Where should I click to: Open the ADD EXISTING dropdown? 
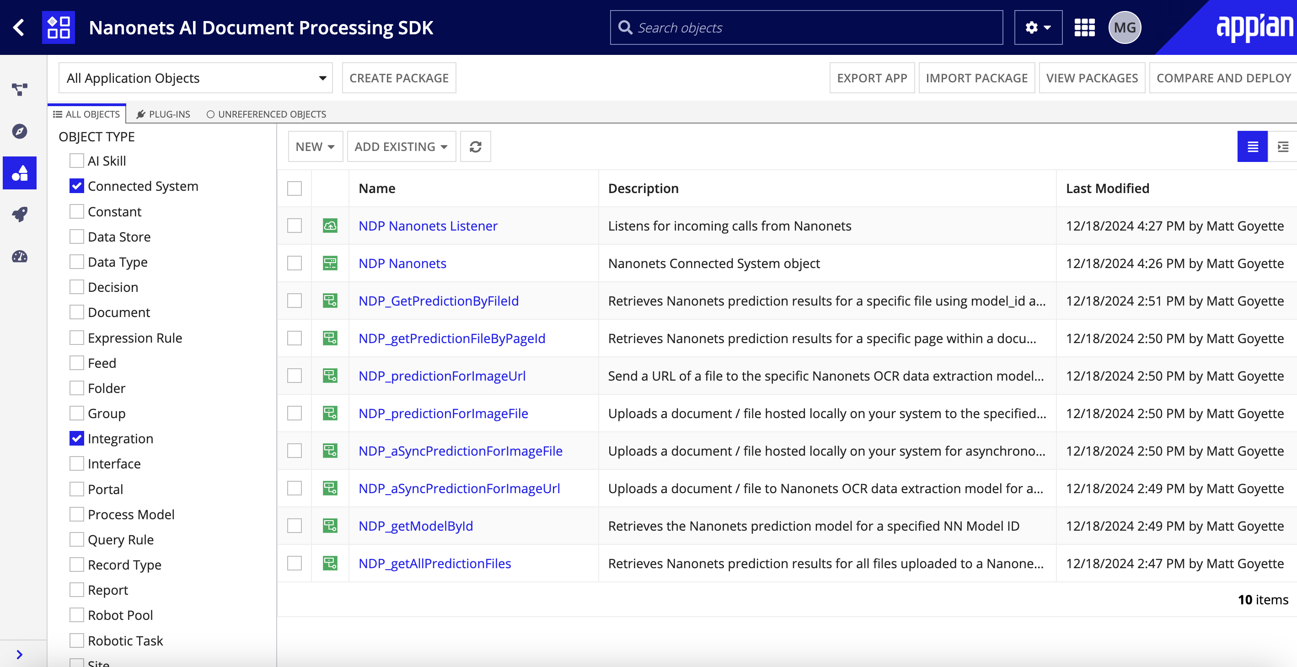tap(401, 146)
